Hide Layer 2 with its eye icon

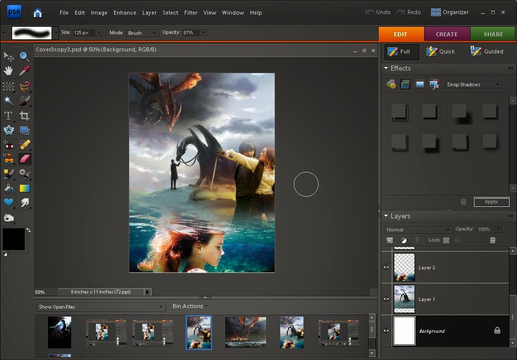point(386,267)
